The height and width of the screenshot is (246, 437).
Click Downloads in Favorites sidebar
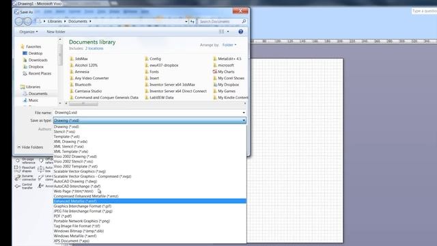coord(35,60)
